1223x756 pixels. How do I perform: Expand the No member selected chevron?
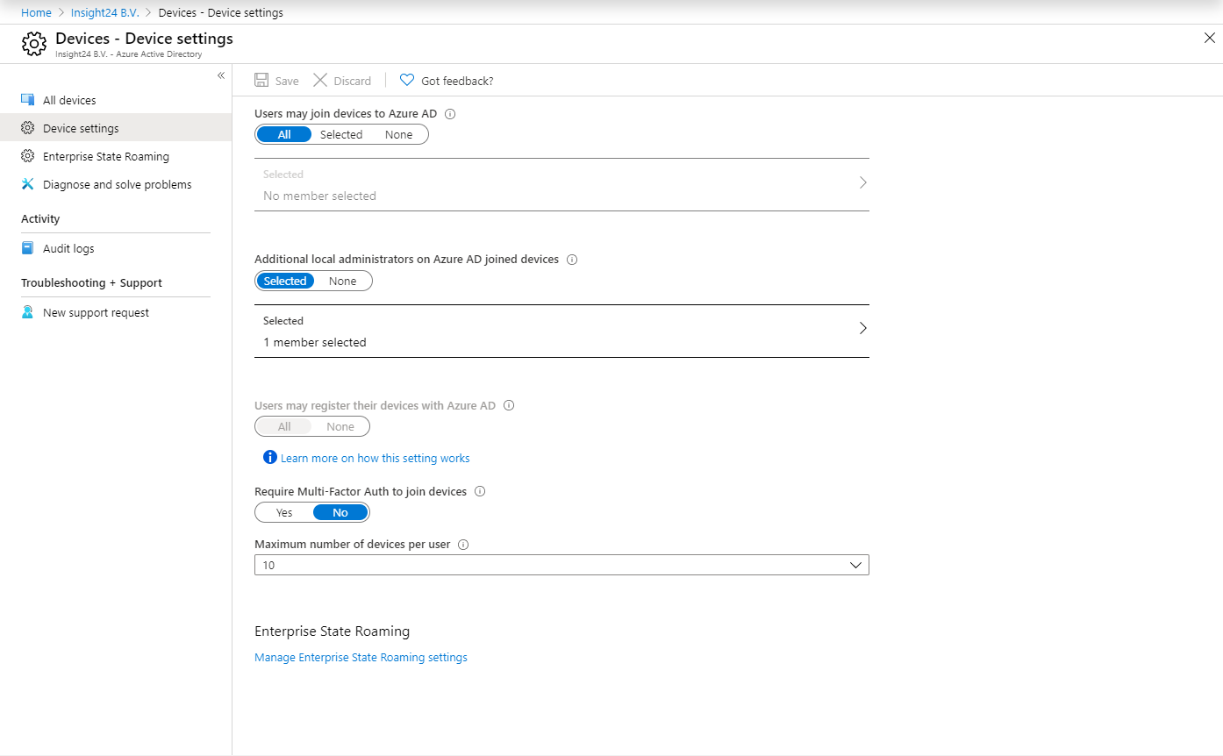pyautogui.click(x=862, y=182)
